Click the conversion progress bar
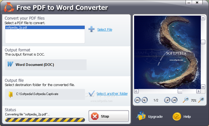209x126 pixels. [x=45, y=120]
